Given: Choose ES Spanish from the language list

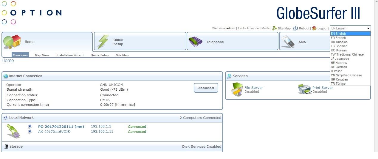Looking at the screenshot, I should (350, 46).
